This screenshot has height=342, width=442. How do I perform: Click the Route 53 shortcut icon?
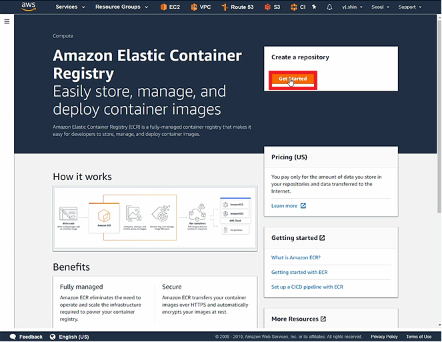tap(225, 7)
